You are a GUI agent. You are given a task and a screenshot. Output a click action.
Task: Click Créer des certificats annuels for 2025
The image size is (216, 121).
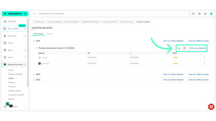click(x=198, y=41)
